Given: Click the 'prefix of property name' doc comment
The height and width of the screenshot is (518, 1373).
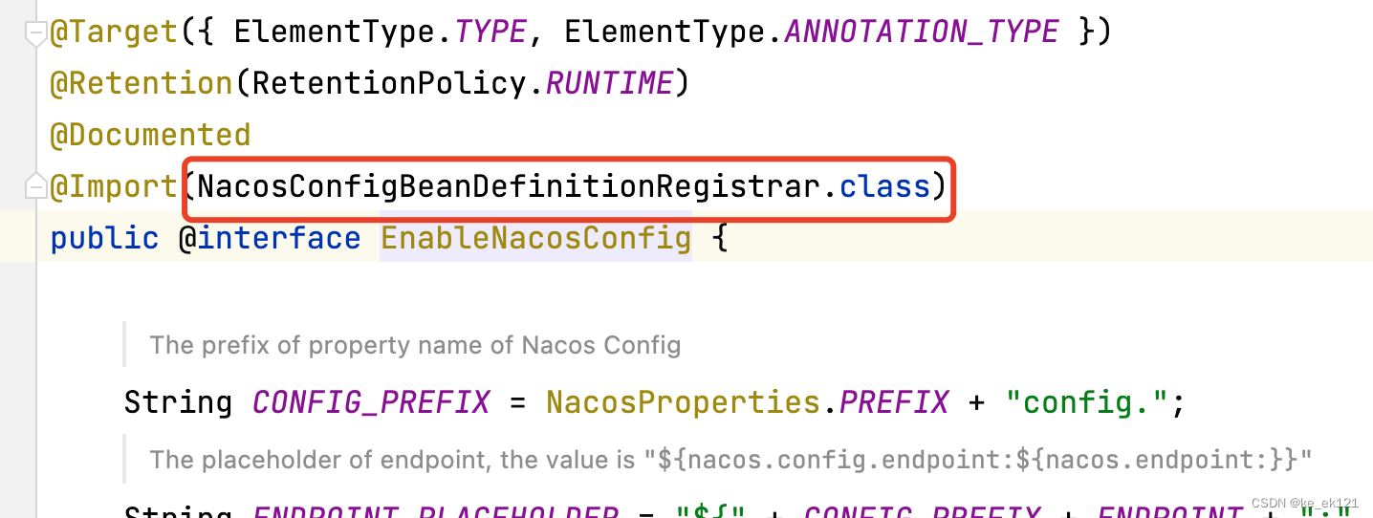Looking at the screenshot, I should pos(415,345).
